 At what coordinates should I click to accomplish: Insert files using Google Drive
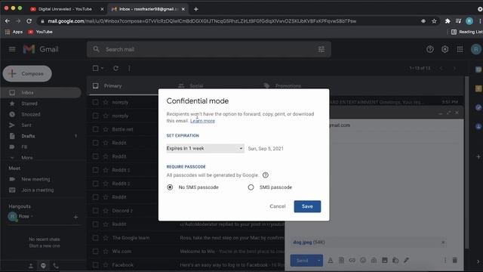pos(374,261)
